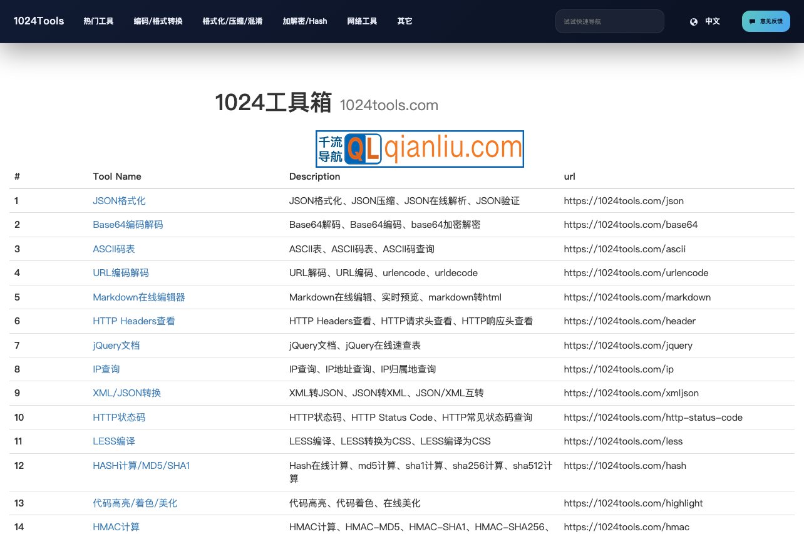Click the quick navigation search box
The width and height of the screenshot is (804, 534).
pyautogui.click(x=609, y=21)
